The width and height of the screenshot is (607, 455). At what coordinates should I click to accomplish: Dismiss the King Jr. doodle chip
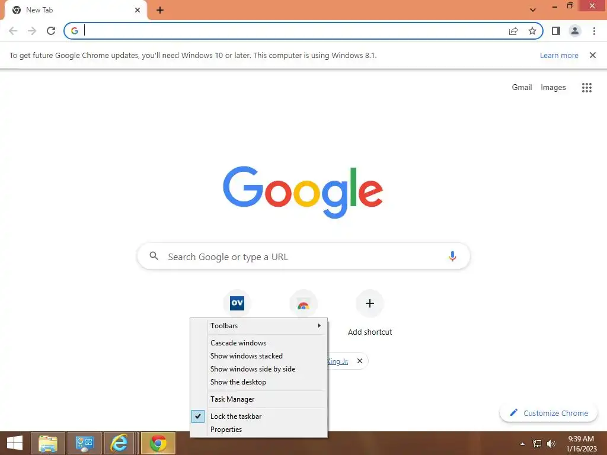360,361
